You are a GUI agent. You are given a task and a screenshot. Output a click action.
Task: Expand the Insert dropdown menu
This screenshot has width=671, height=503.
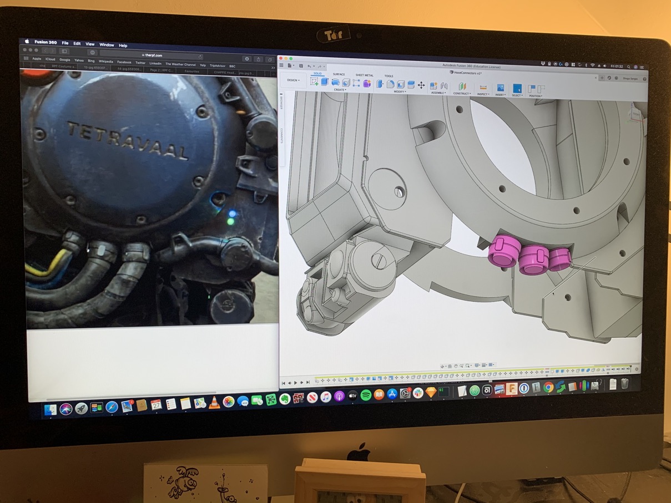pos(500,94)
